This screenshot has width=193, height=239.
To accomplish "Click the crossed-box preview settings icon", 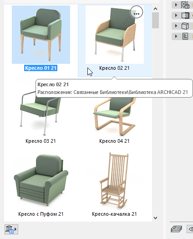I will 185,5.
